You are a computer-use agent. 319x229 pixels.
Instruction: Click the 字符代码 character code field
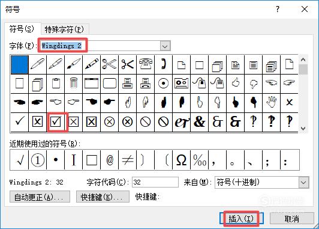click(155, 182)
